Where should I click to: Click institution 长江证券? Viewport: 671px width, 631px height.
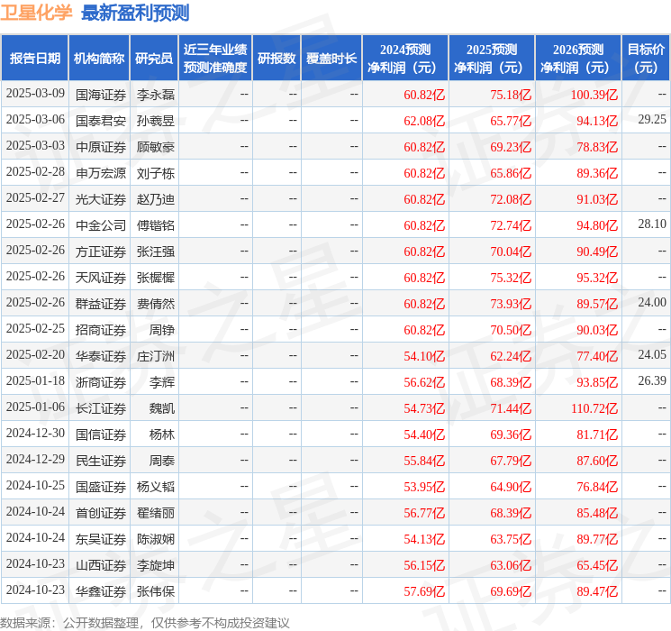101,408
